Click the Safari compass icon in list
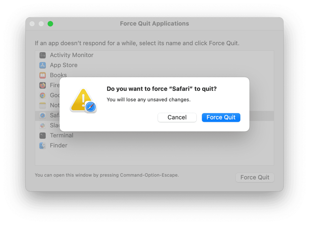This screenshot has height=225, width=309. [x=42, y=116]
